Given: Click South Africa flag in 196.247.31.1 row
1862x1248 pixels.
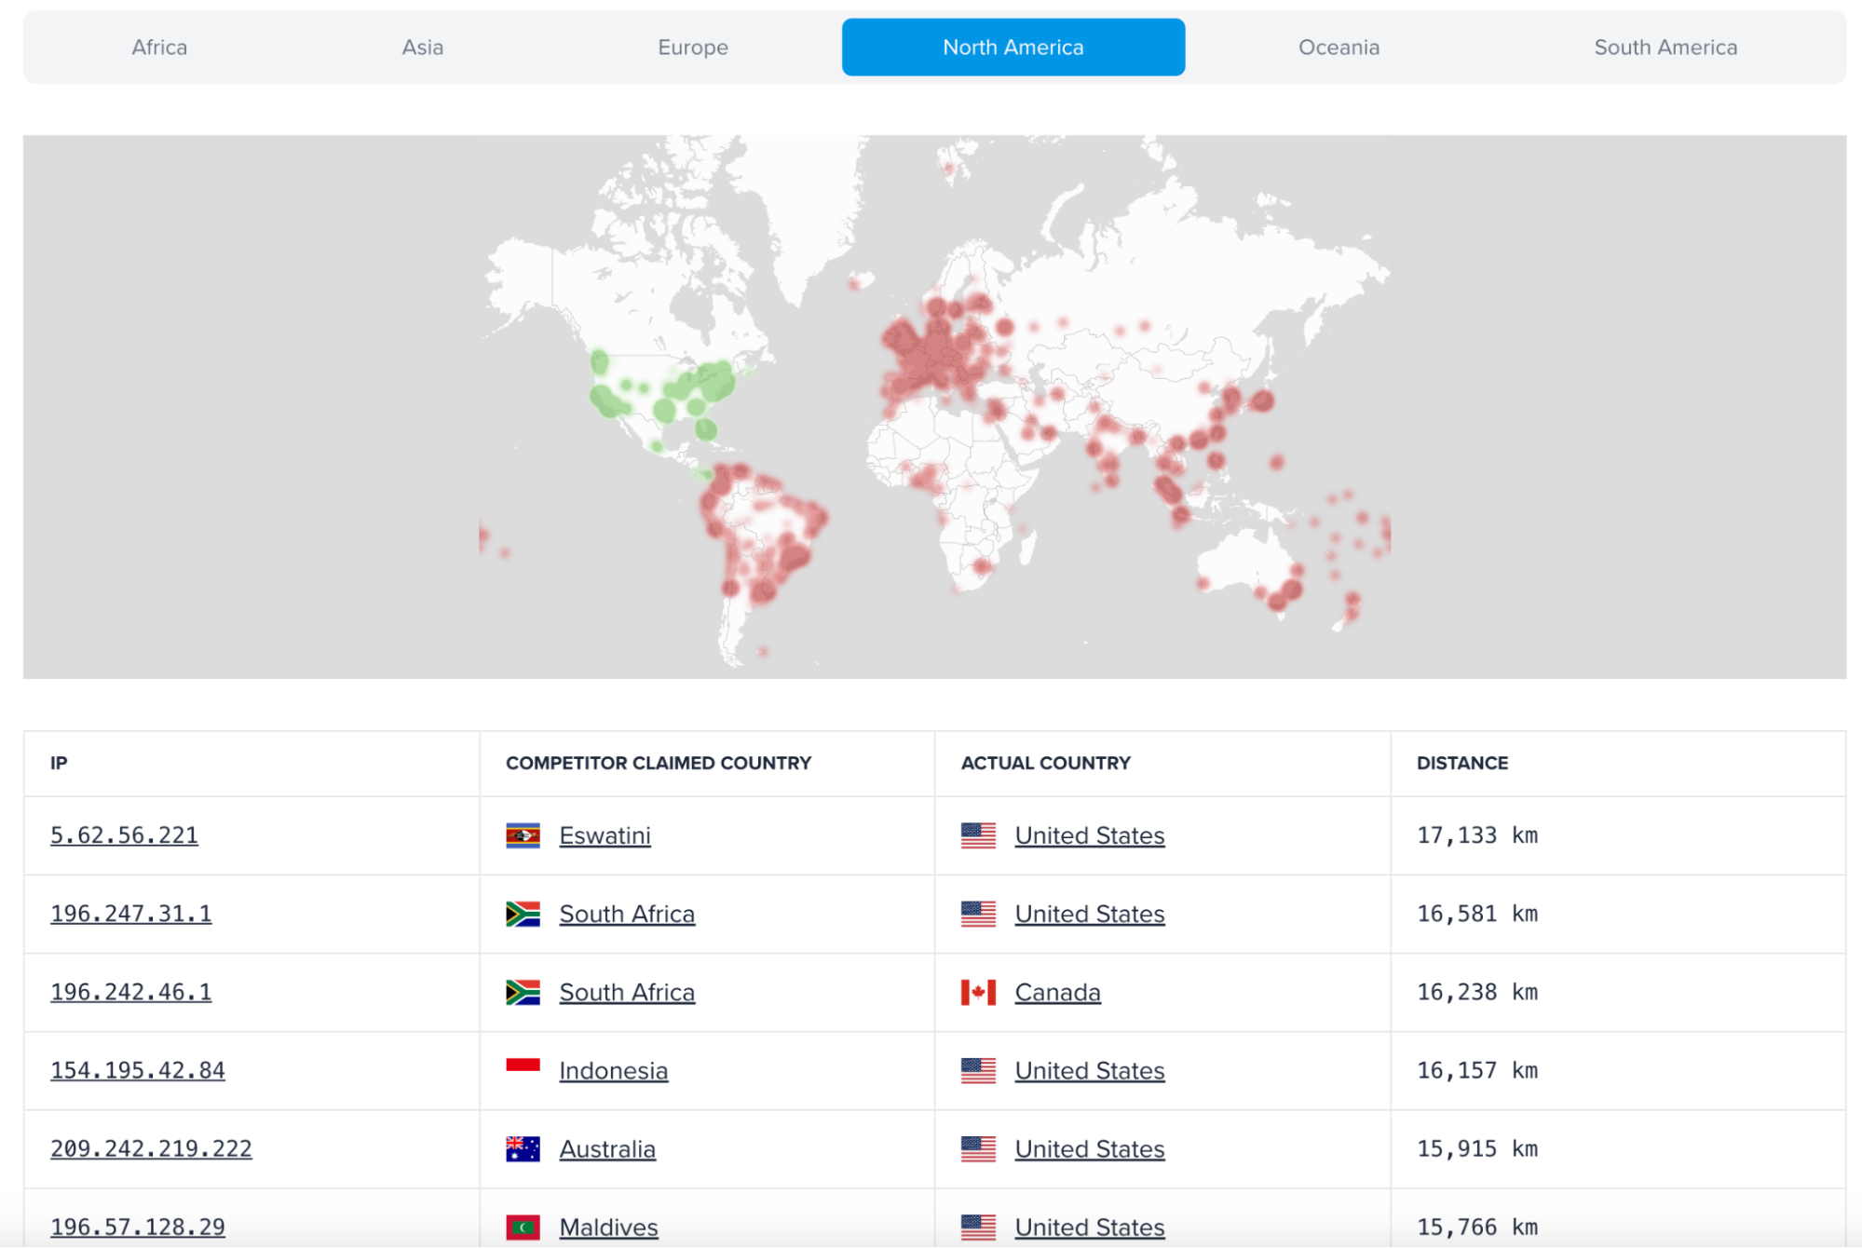Looking at the screenshot, I should pos(523,914).
